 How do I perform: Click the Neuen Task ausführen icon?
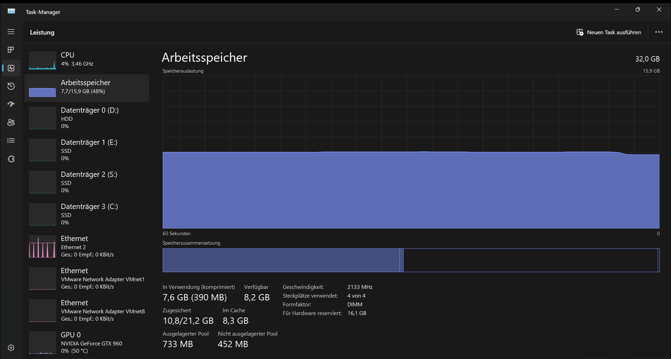coord(580,32)
